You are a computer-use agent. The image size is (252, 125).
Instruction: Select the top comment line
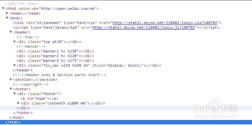pos(28,37)
